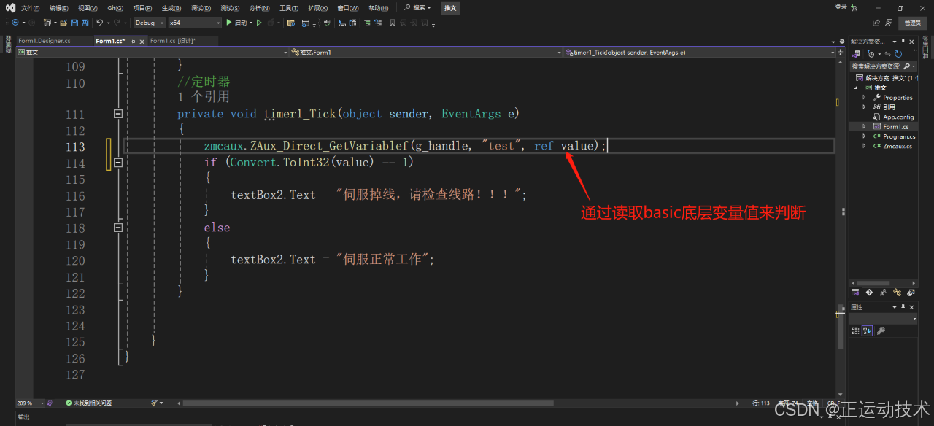Open the 文件(F) menu
Screen dimensions: 934x426
pyautogui.click(x=30, y=8)
